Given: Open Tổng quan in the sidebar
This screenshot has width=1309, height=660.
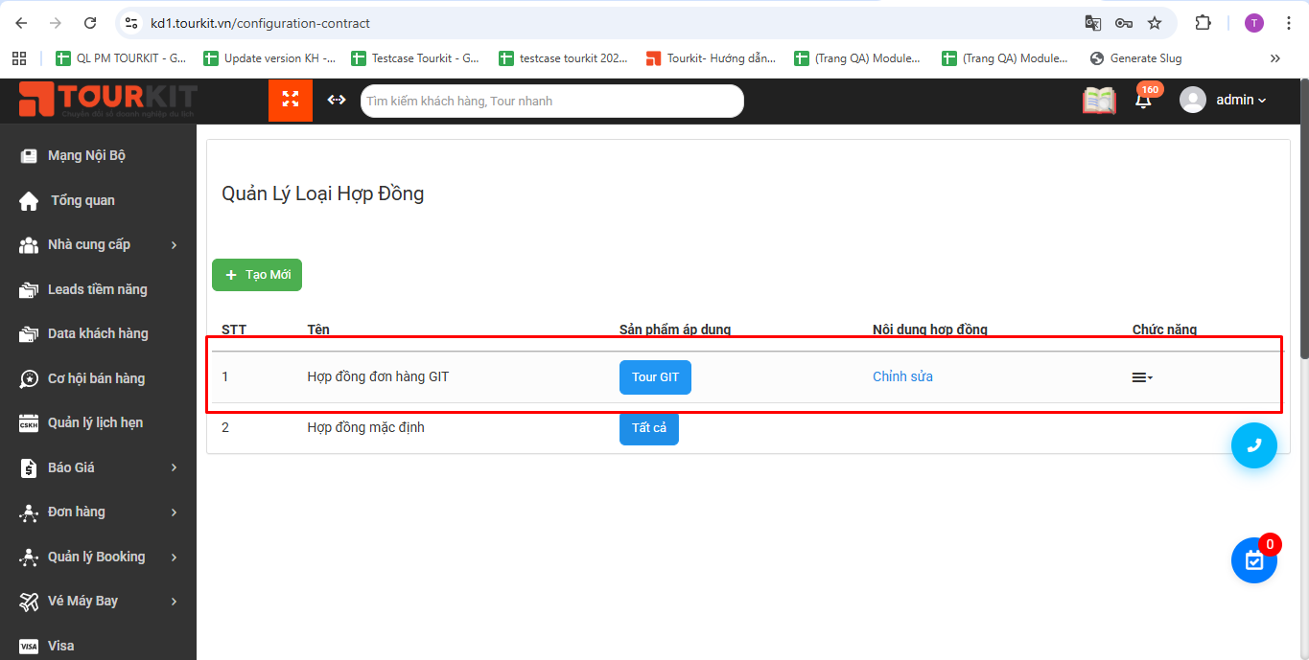Looking at the screenshot, I should click(x=82, y=200).
